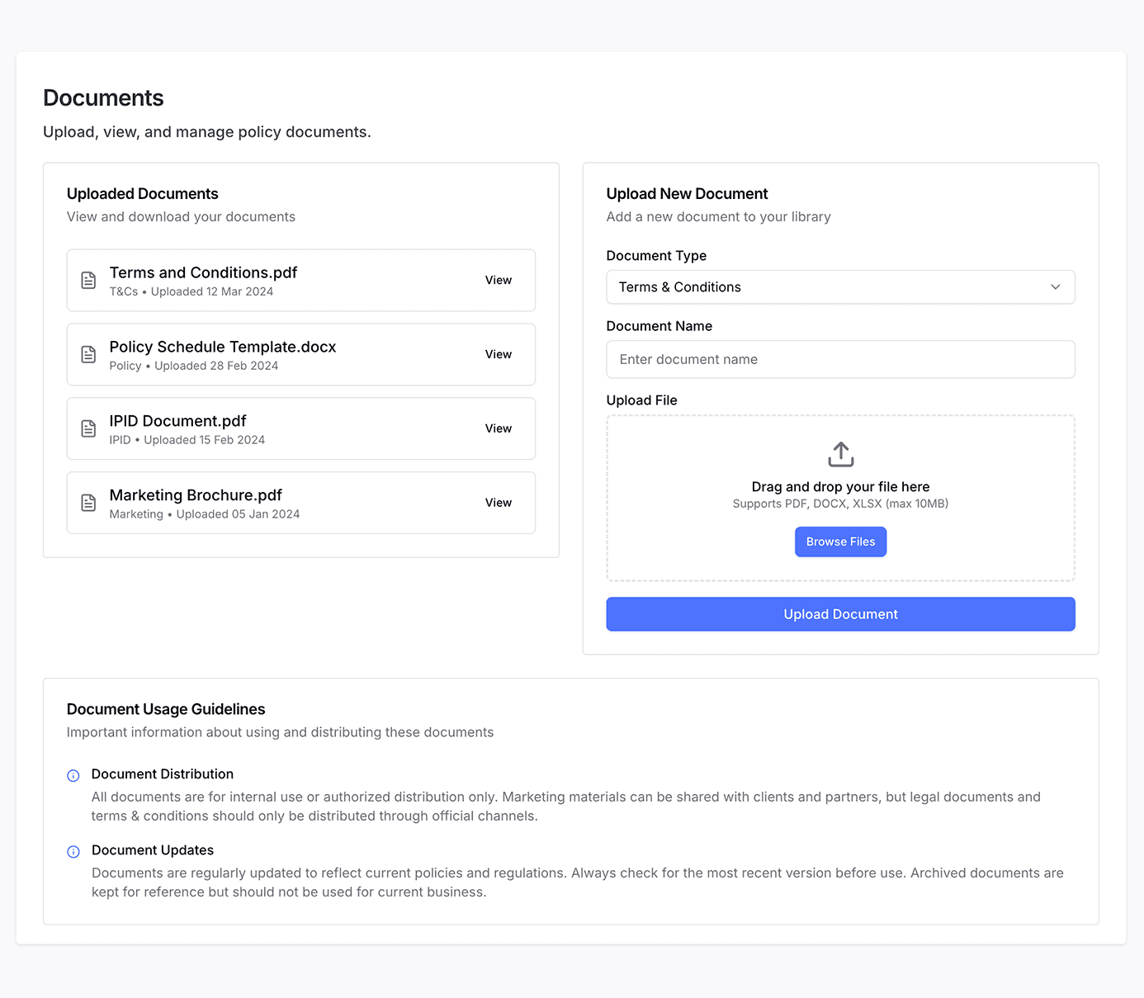
Task: View the Policy Schedule Template.docx document
Action: 498,355
